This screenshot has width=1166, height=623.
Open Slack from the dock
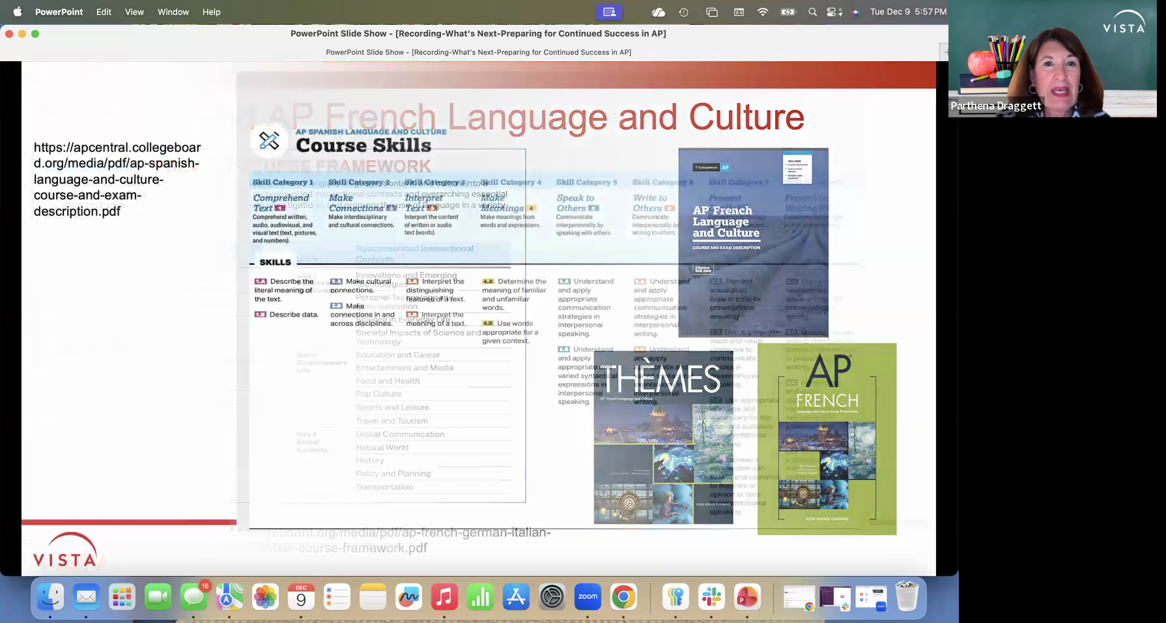711,597
